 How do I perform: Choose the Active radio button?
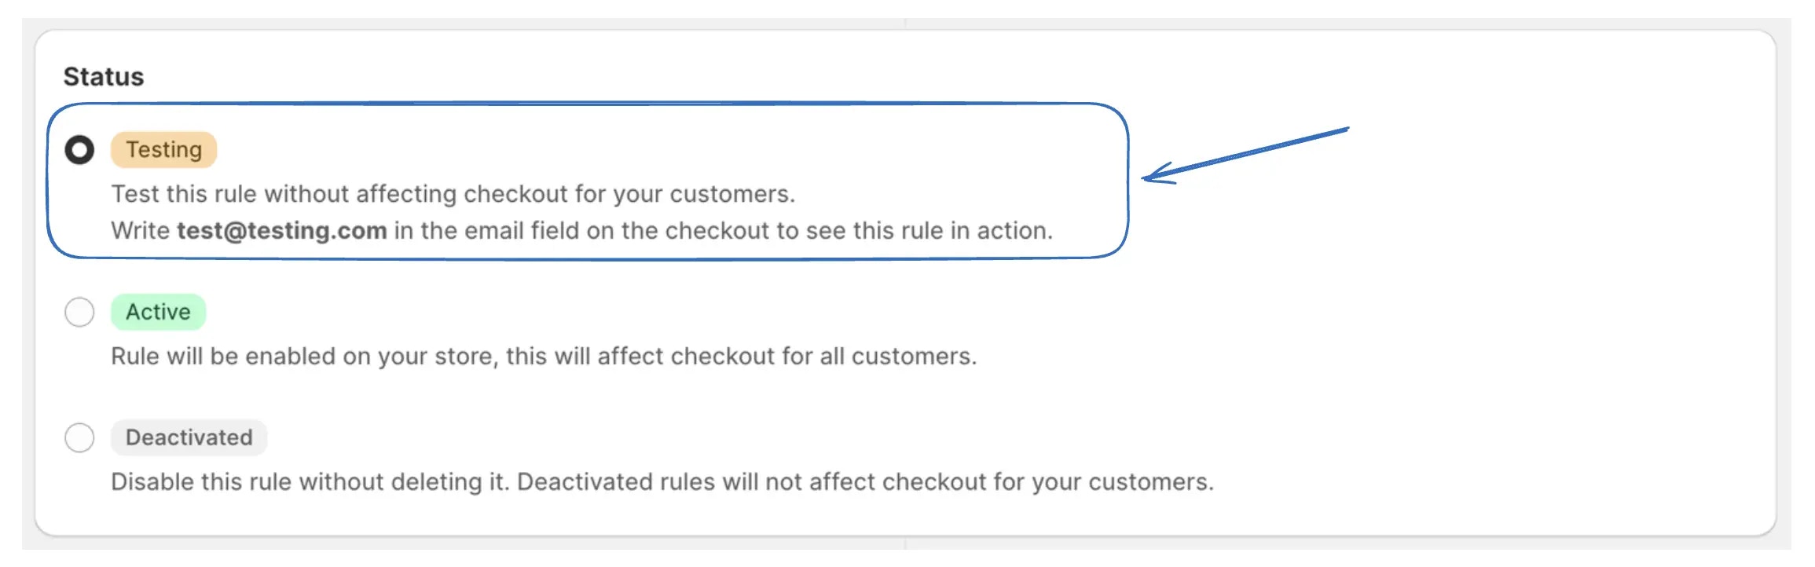[79, 312]
